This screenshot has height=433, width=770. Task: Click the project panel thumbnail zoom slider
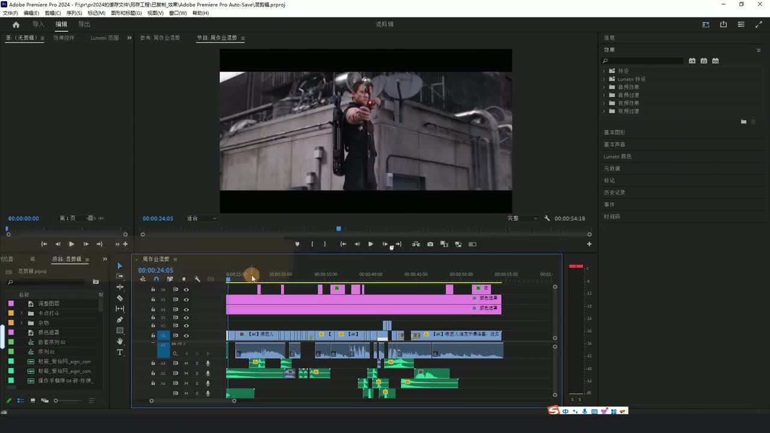click(56, 401)
